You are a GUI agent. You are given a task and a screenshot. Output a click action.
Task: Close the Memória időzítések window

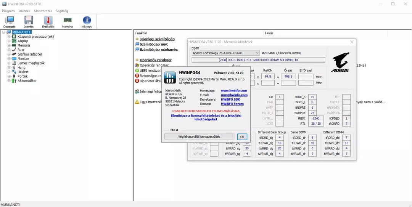352,42
